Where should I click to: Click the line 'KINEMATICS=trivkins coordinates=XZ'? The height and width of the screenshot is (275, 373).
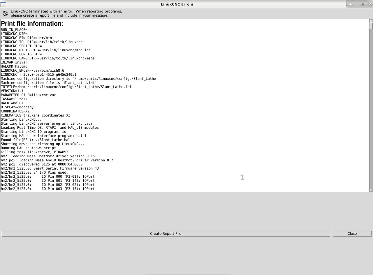(36, 115)
